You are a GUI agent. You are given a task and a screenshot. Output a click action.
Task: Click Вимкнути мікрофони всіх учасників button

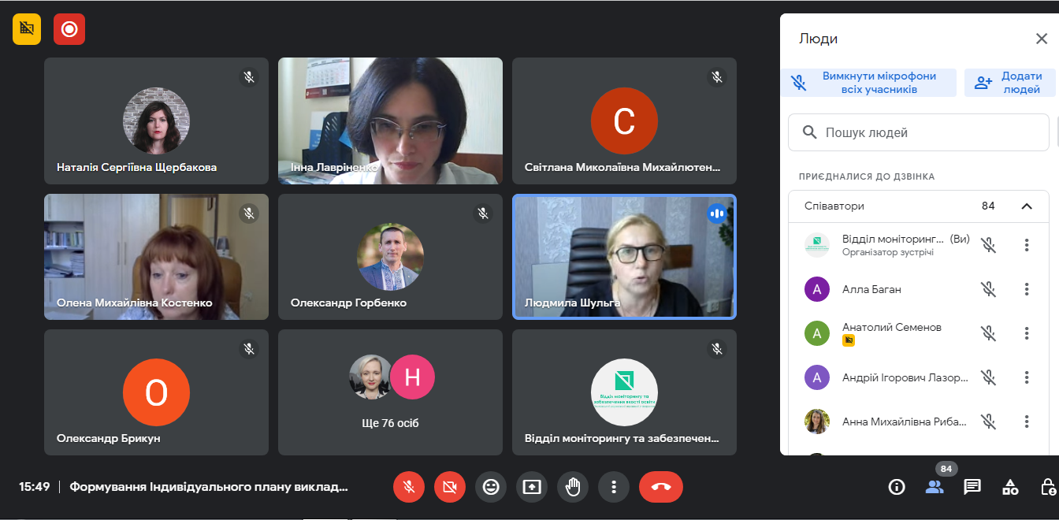(868, 83)
